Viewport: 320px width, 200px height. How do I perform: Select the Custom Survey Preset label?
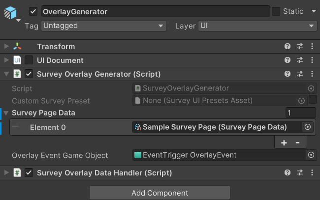51,101
